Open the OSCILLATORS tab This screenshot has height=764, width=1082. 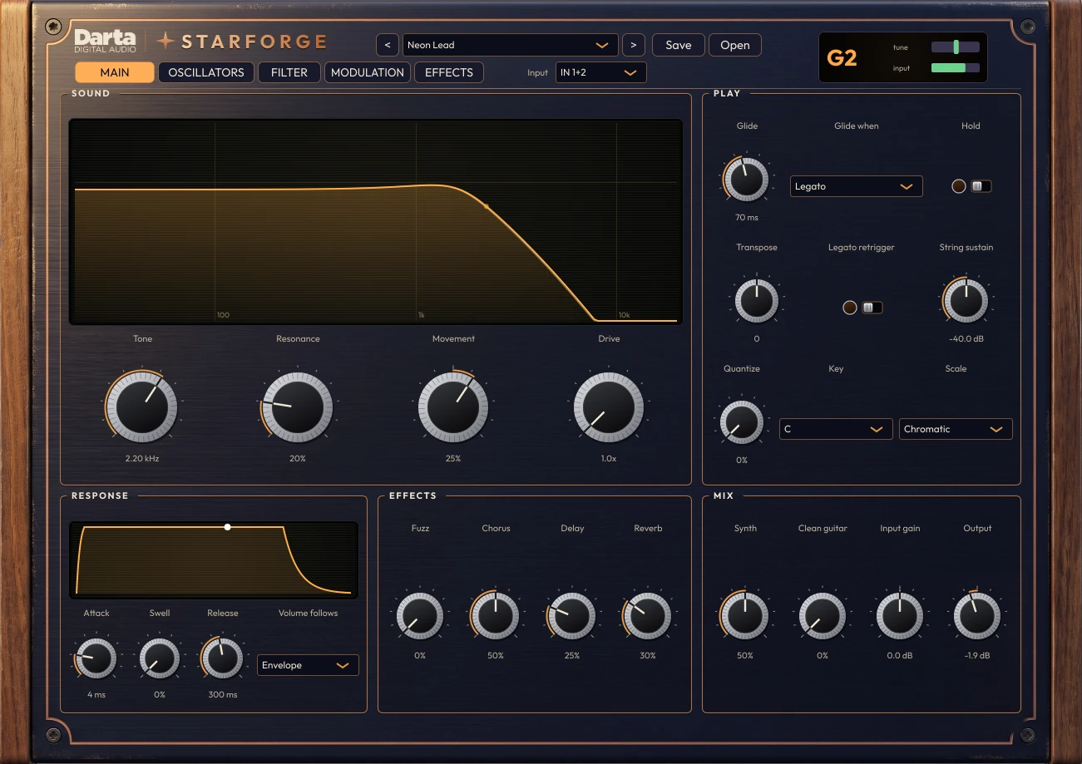pos(206,72)
